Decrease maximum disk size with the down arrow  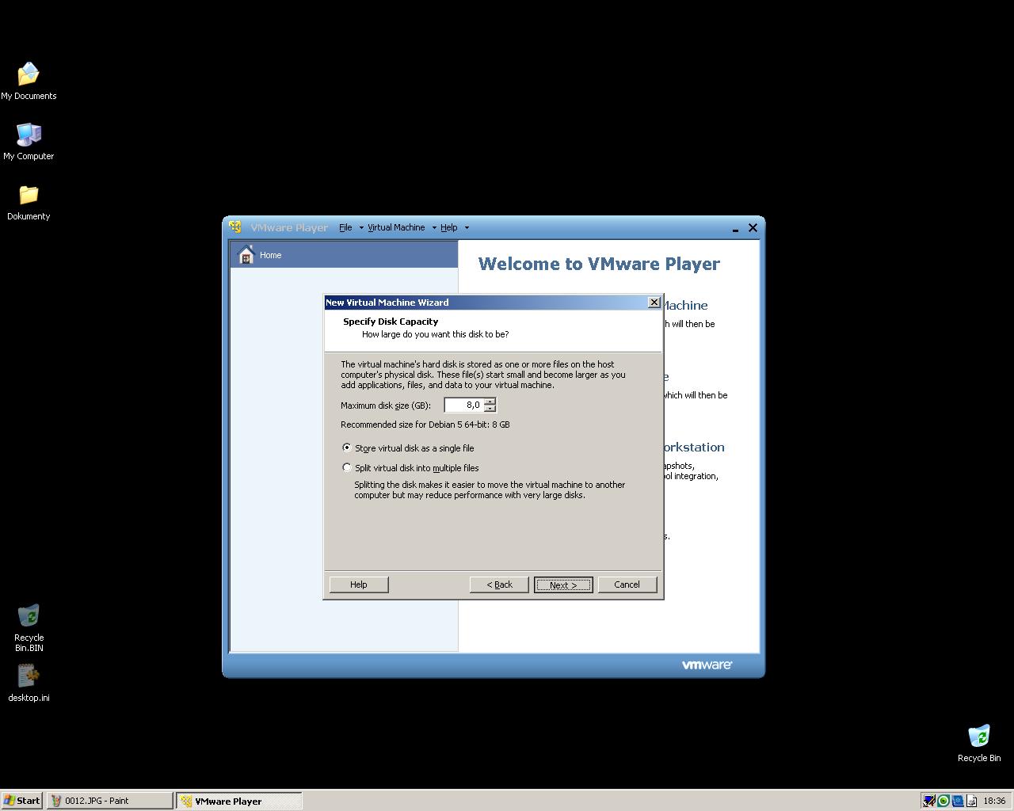click(490, 408)
